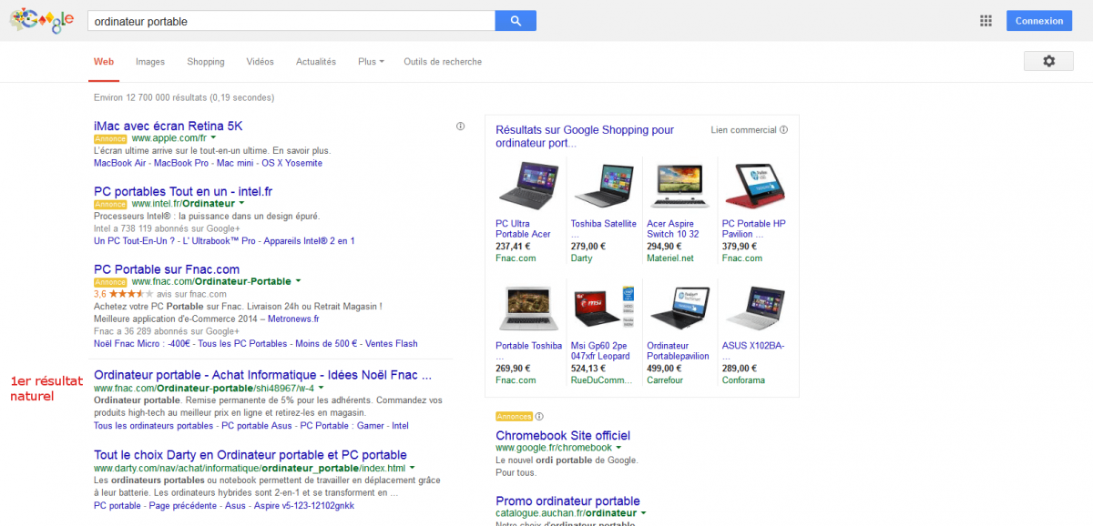Screen dimensions: 1093x526
Task: Open Promo ordinateur portable ad
Action: tap(567, 501)
